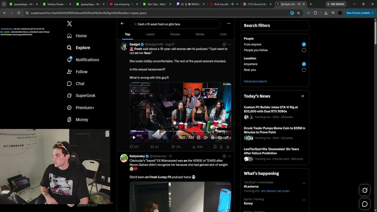Image resolution: width=377 pixels, height=212 pixels.
Task: Open the #Lanterns trending topic
Action: (x=251, y=186)
